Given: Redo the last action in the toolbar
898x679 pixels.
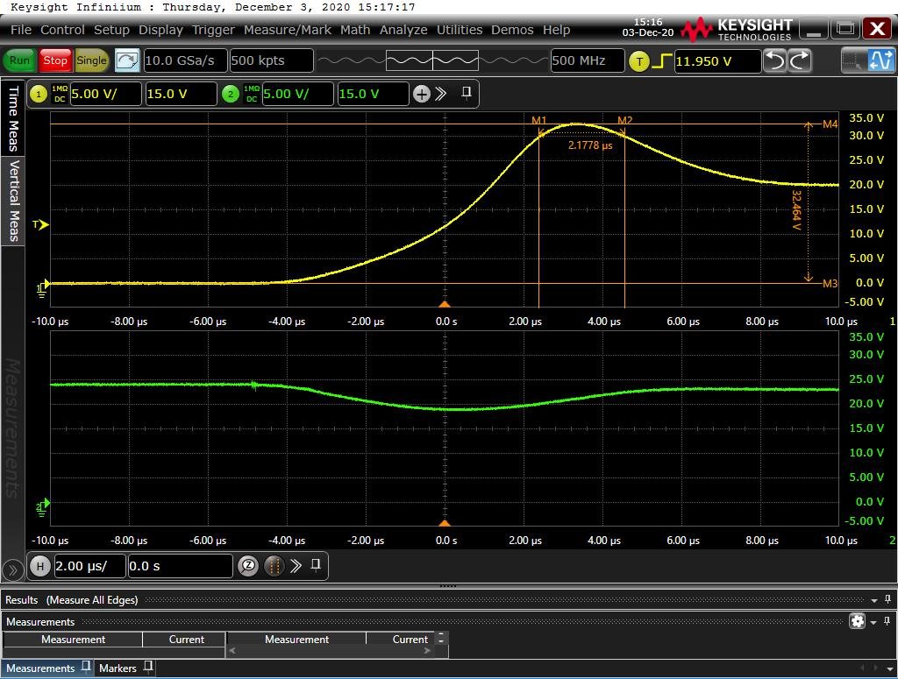Looking at the screenshot, I should tap(800, 60).
